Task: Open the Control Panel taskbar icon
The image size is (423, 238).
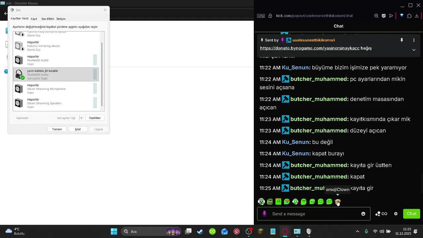Action: 297,231
